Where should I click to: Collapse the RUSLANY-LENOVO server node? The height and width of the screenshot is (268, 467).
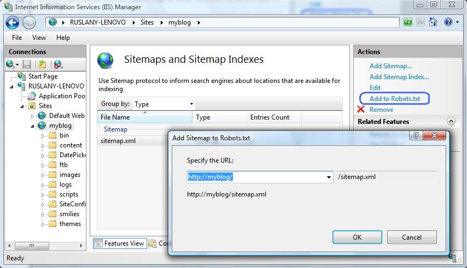tap(11, 87)
